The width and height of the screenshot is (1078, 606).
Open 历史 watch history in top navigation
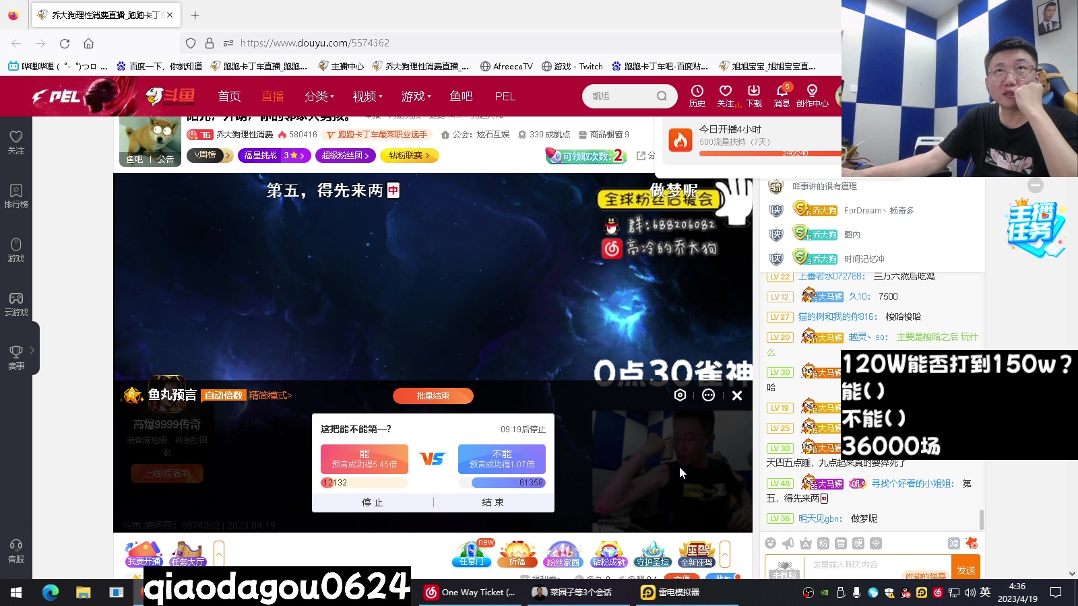point(697,96)
